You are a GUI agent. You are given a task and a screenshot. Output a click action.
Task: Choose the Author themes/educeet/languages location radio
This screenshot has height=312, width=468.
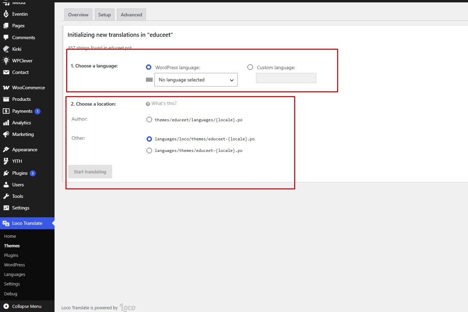[149, 120]
